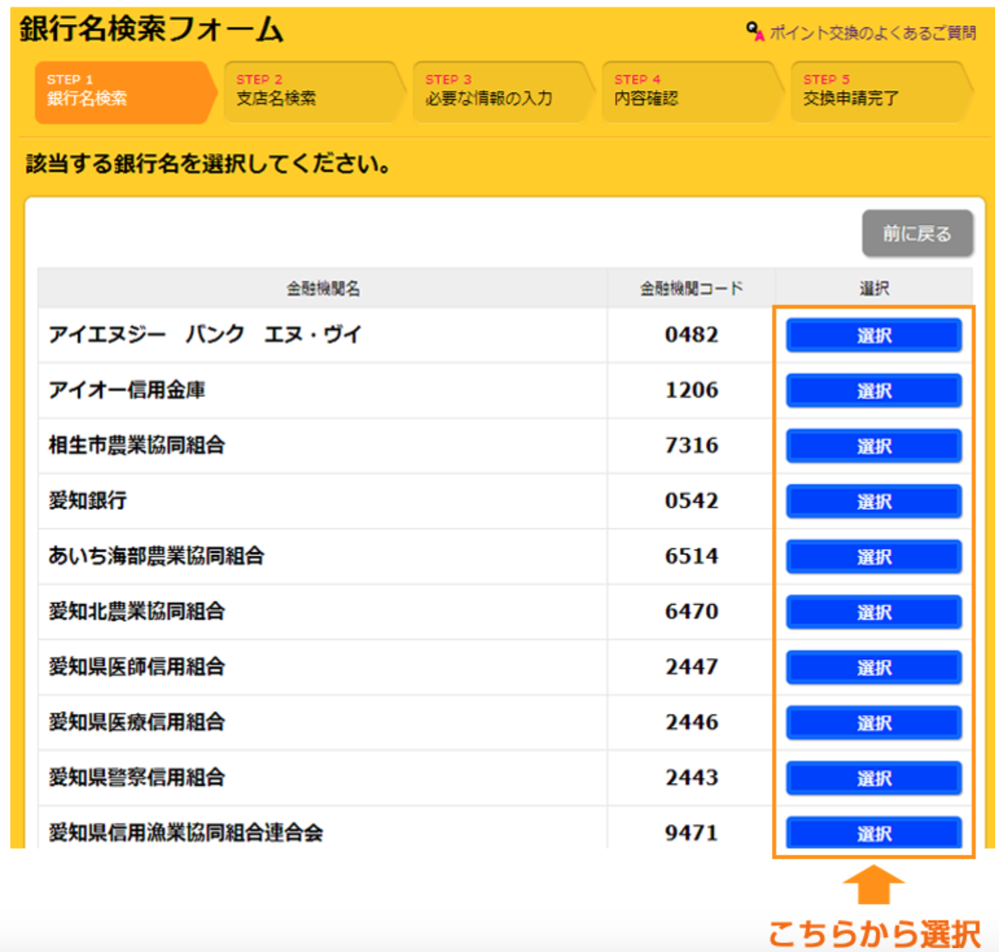The image size is (999, 952).
Task: Pick 愛知県医療信用組合 using its 選択 button
Action: (874, 723)
